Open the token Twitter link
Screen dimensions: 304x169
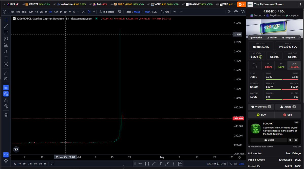coord(272,37)
